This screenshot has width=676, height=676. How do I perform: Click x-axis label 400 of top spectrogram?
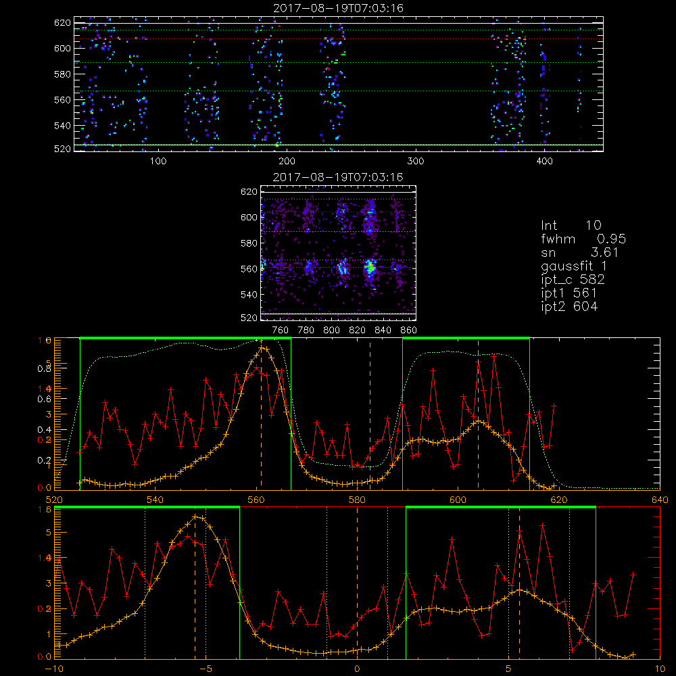[544, 162]
